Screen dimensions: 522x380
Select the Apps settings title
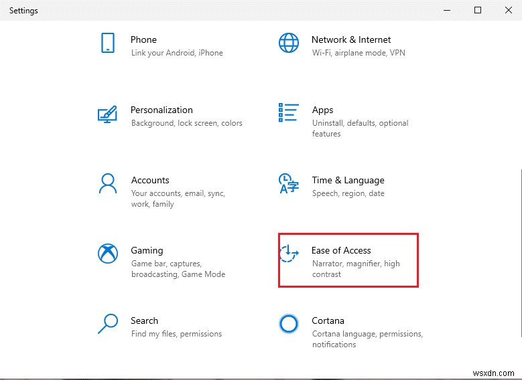[x=322, y=110]
